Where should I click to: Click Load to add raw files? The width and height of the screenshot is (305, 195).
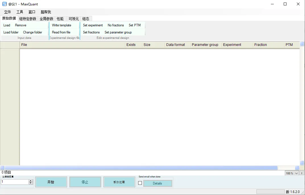click(x=7, y=25)
